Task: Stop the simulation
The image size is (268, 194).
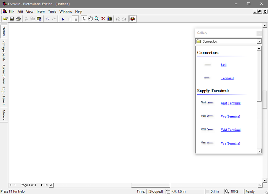Action: tap(76, 19)
